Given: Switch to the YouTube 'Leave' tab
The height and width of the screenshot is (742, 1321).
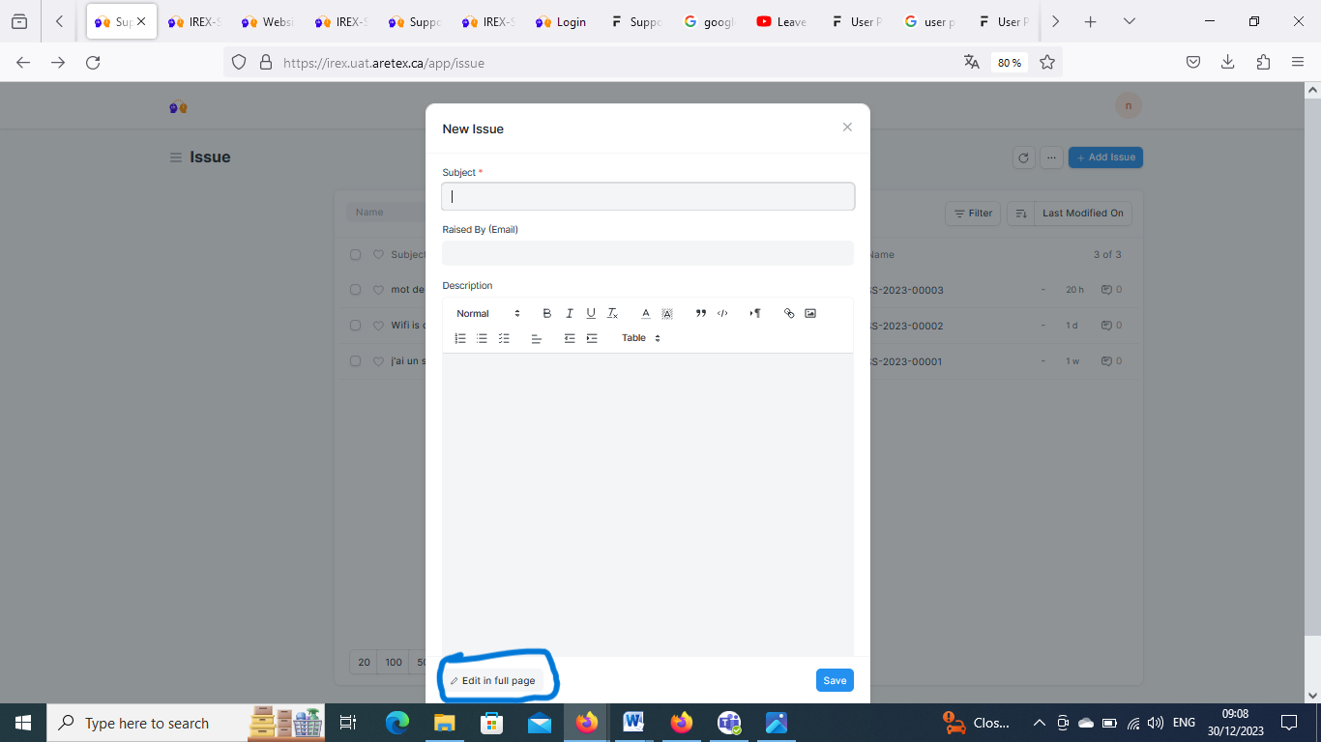Looking at the screenshot, I should [x=782, y=21].
